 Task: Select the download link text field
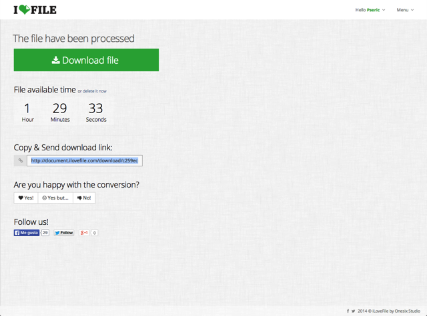(85, 160)
